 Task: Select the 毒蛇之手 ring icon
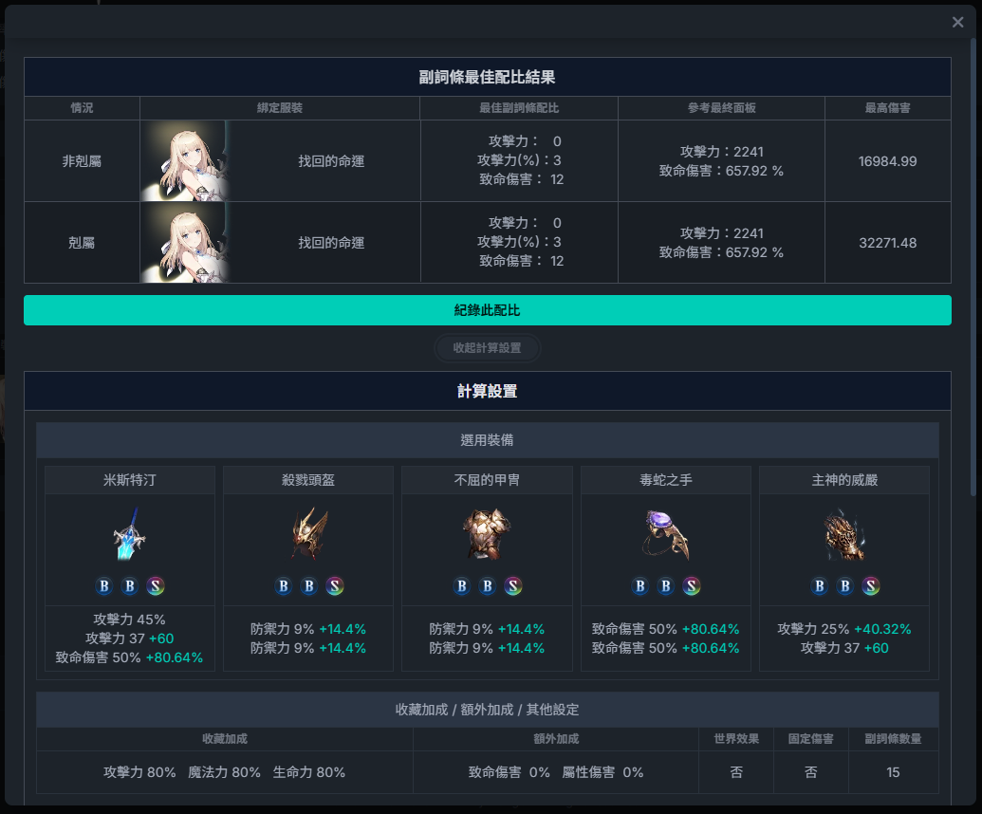click(666, 534)
